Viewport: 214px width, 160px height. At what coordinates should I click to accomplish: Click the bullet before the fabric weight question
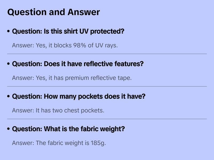[x=9, y=129]
